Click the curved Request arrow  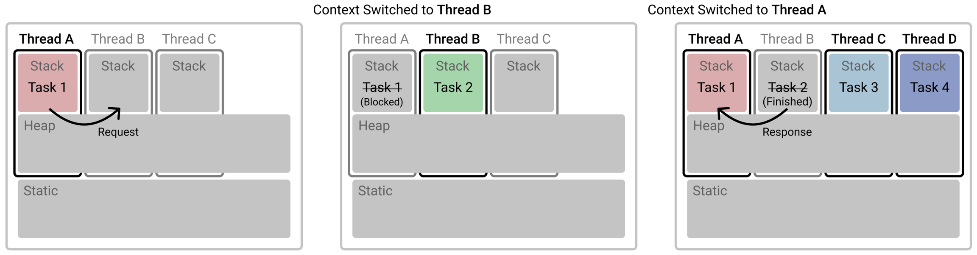pos(85,122)
